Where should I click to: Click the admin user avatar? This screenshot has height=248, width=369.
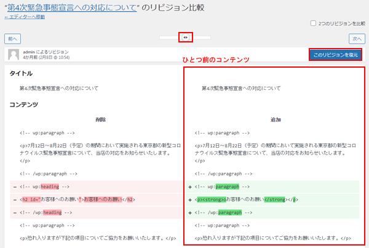[14, 55]
